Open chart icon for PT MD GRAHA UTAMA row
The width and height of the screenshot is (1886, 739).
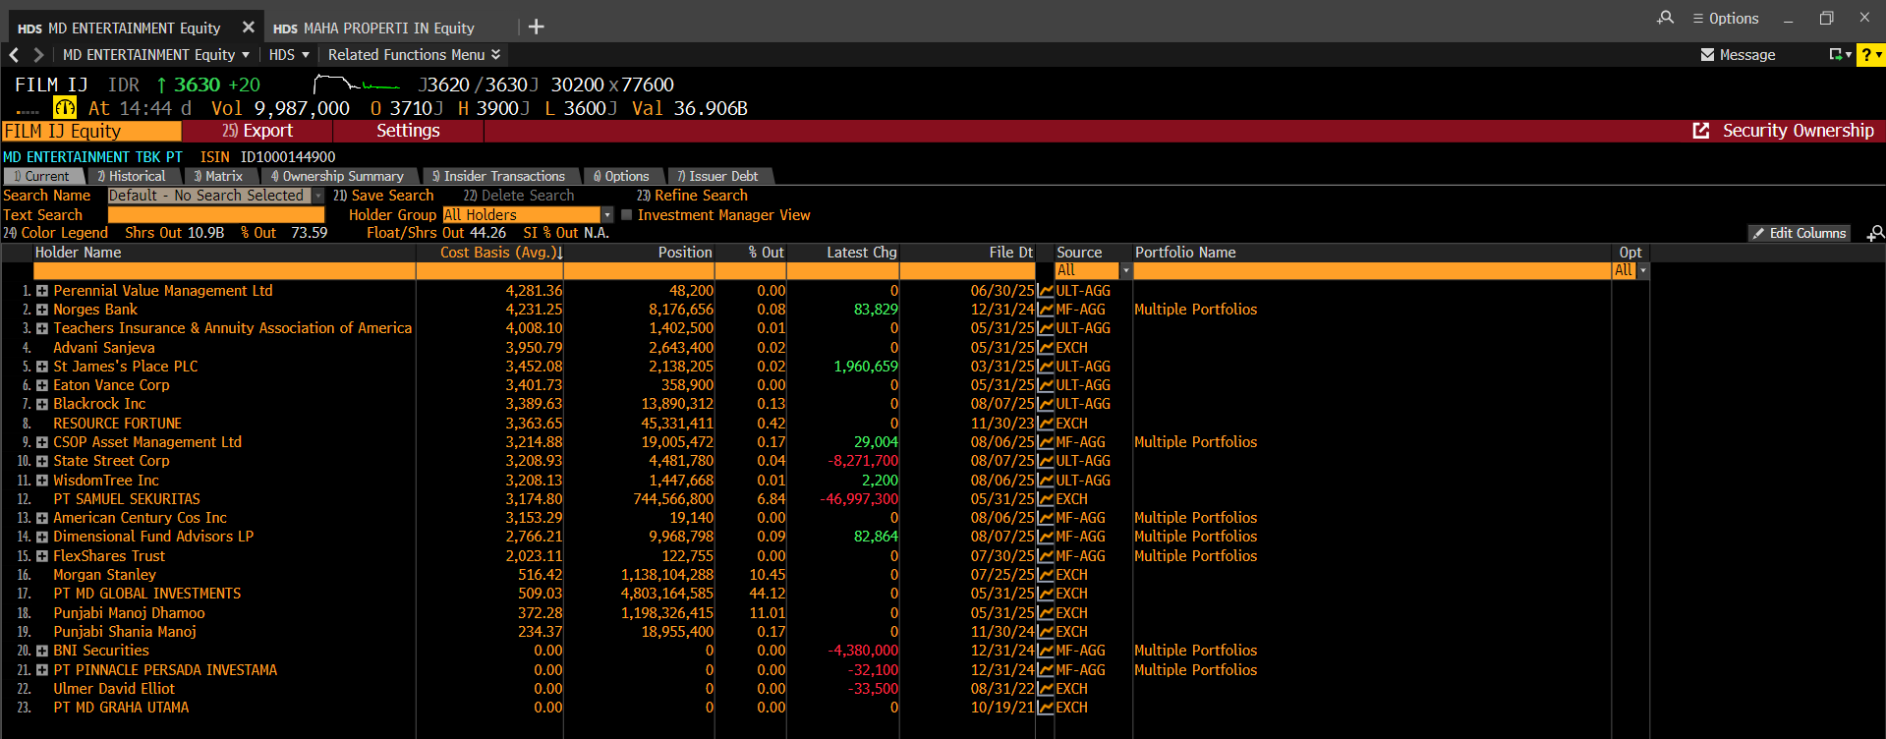tap(1046, 708)
